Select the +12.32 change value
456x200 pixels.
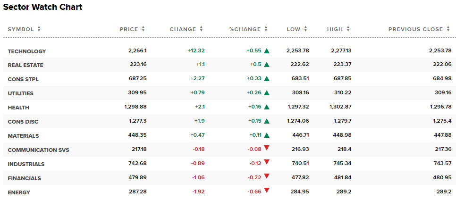coord(196,50)
